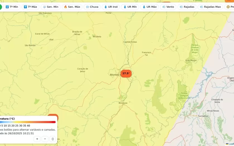The height and width of the screenshot is (146, 234).
Task: Switch to Sen. Min layer
Action: click(51, 7)
